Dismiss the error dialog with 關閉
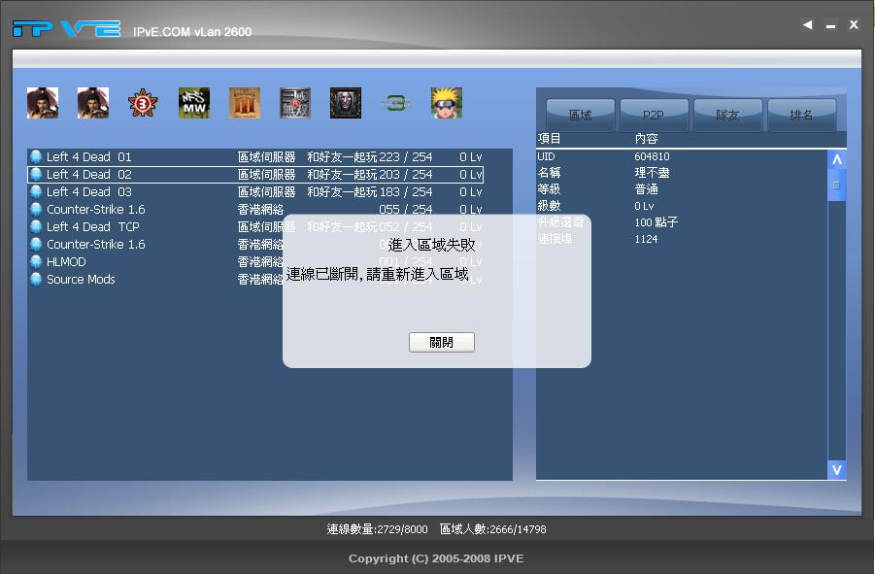Viewport: 875px width, 574px height. tap(442, 342)
